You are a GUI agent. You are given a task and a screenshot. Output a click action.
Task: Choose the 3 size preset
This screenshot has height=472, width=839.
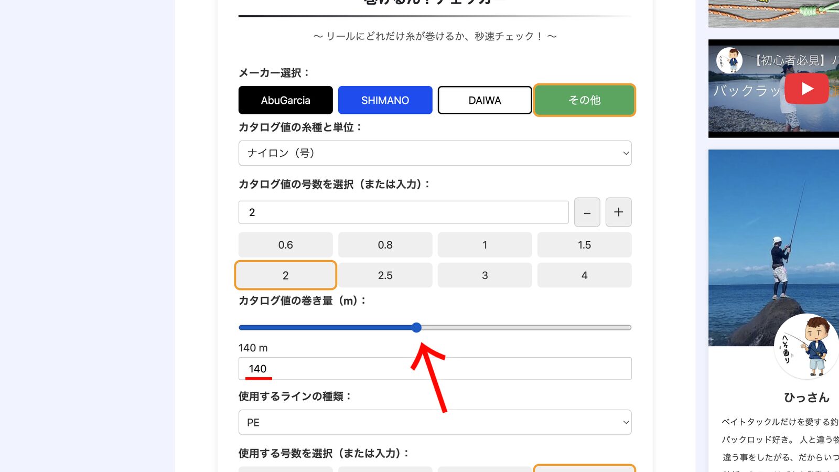485,275
